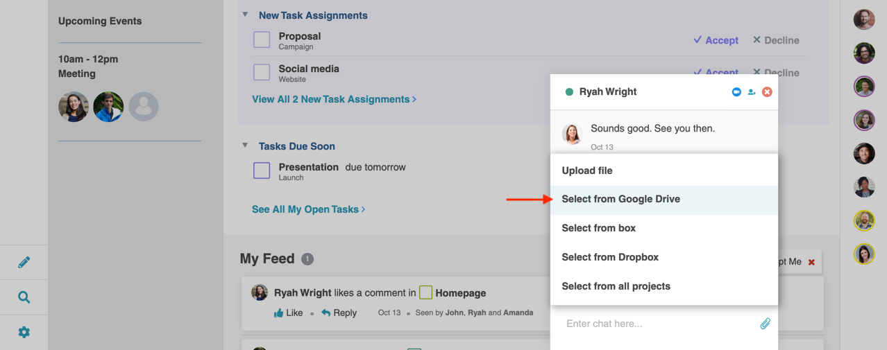Click the paperclip attachment icon
This screenshot has width=887, height=350.
765,324
